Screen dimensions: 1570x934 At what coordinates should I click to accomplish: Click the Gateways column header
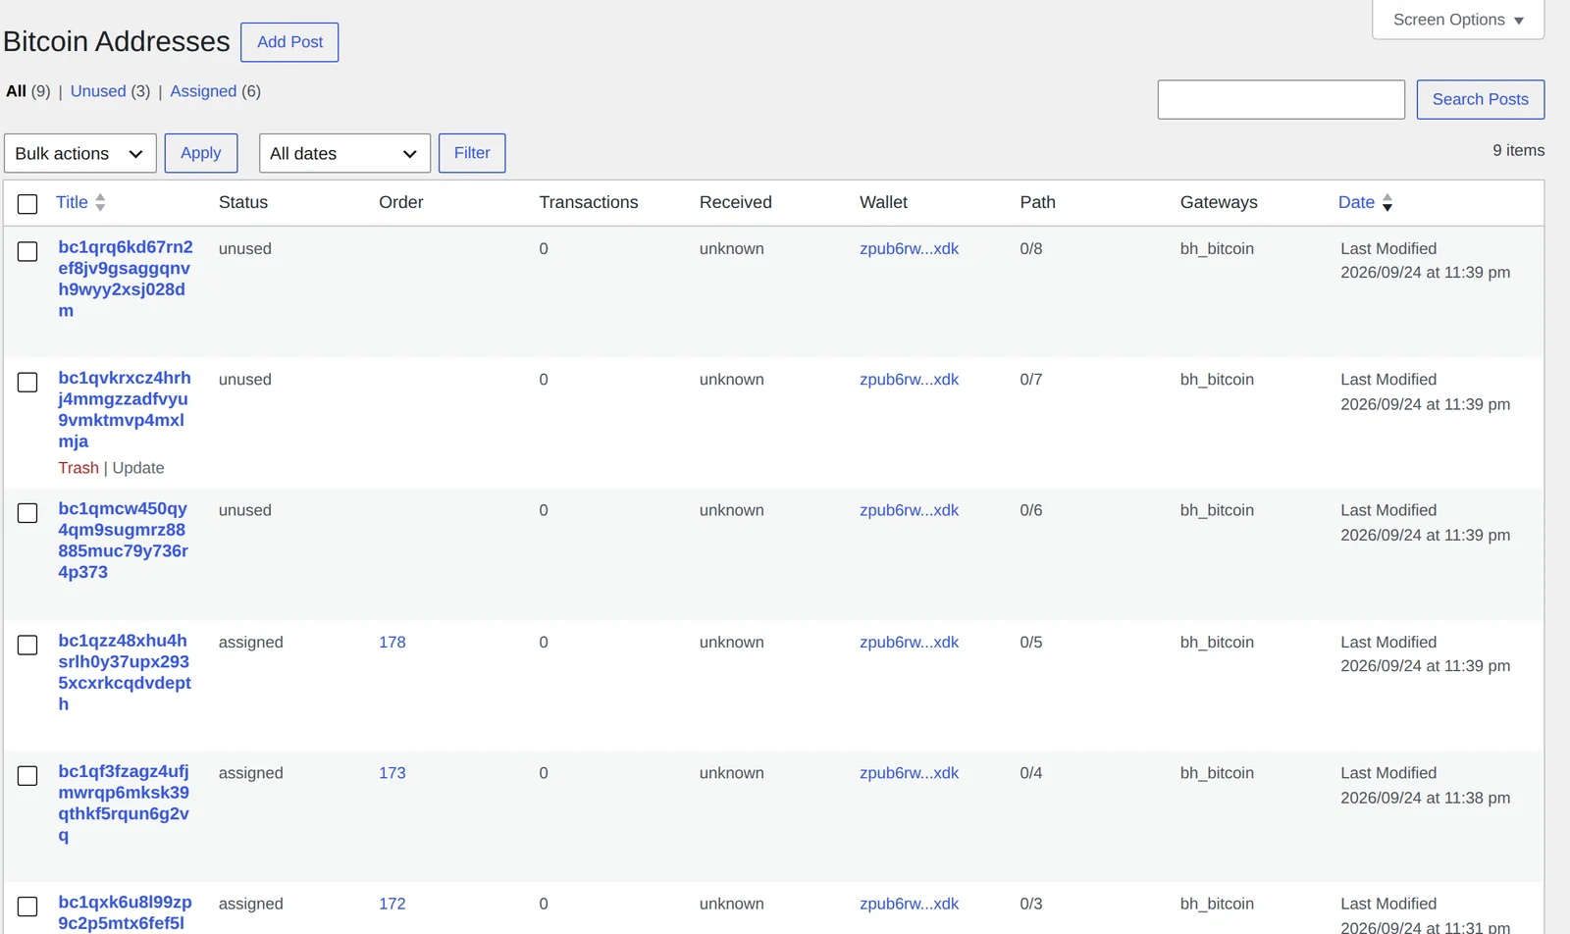(x=1219, y=202)
